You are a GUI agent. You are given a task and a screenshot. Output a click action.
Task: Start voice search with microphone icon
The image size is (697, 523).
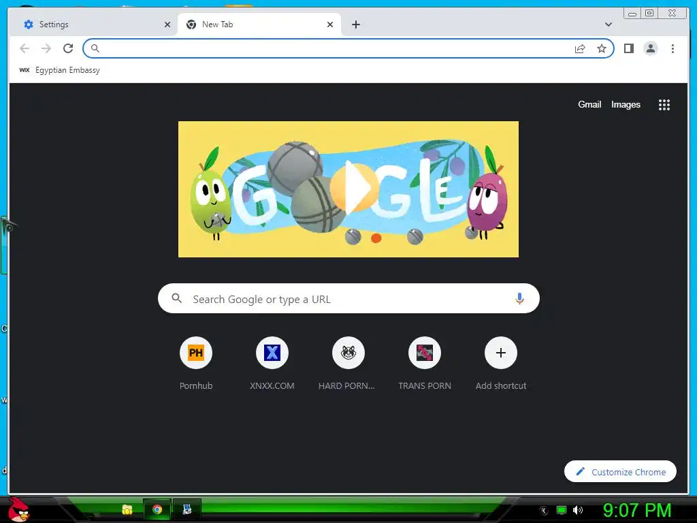coord(519,298)
